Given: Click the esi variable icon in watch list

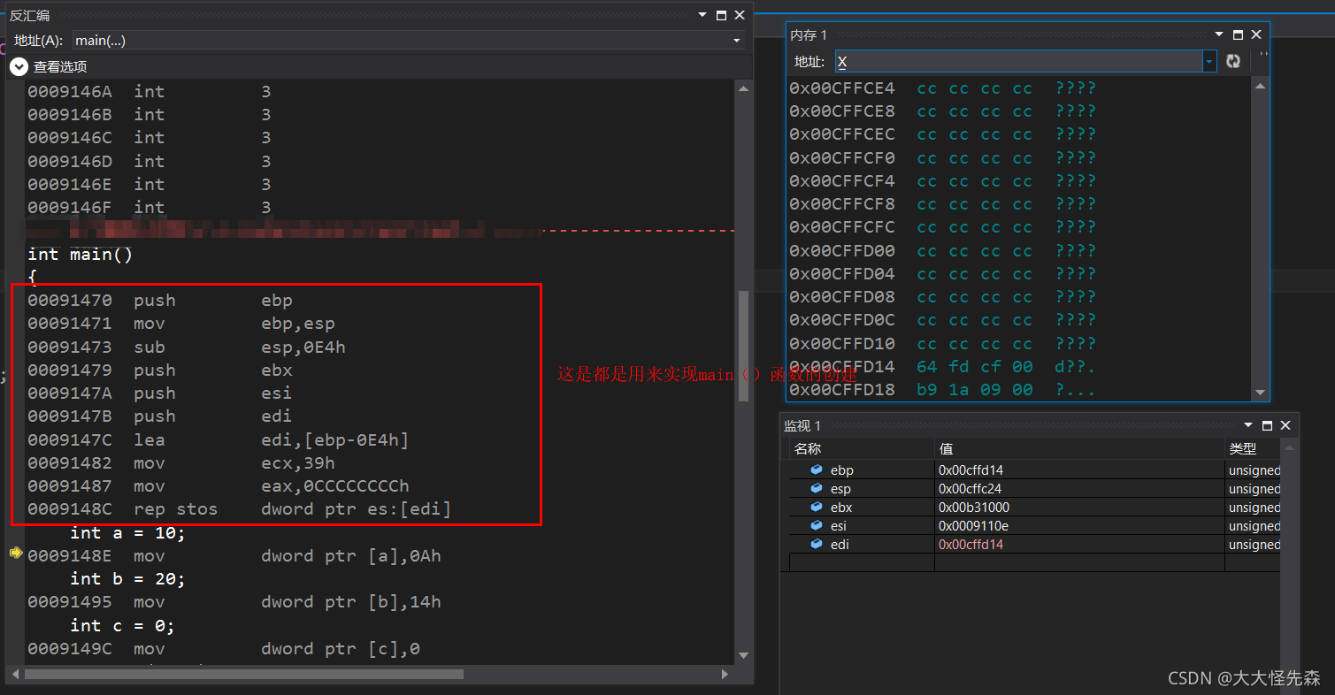Looking at the screenshot, I should (x=817, y=525).
